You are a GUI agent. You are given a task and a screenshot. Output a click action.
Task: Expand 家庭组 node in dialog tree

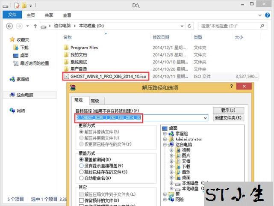(165, 134)
